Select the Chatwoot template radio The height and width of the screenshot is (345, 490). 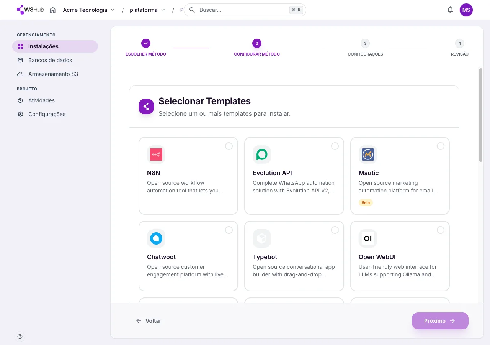229,230
